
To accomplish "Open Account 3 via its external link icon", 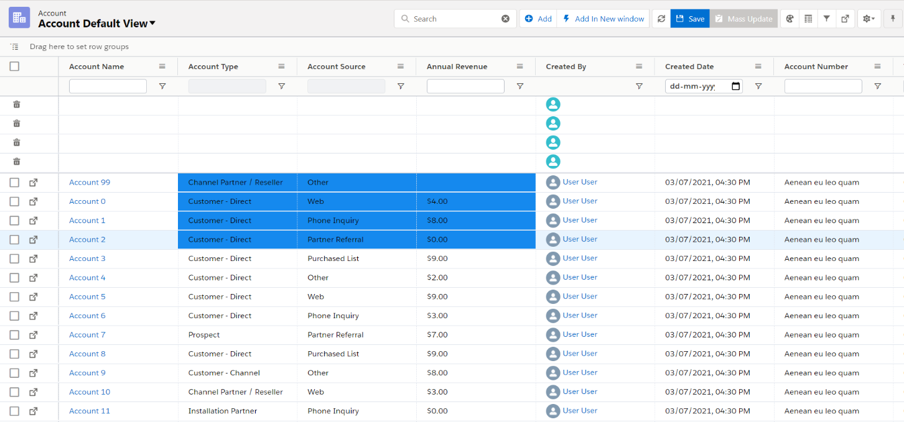I will [34, 259].
